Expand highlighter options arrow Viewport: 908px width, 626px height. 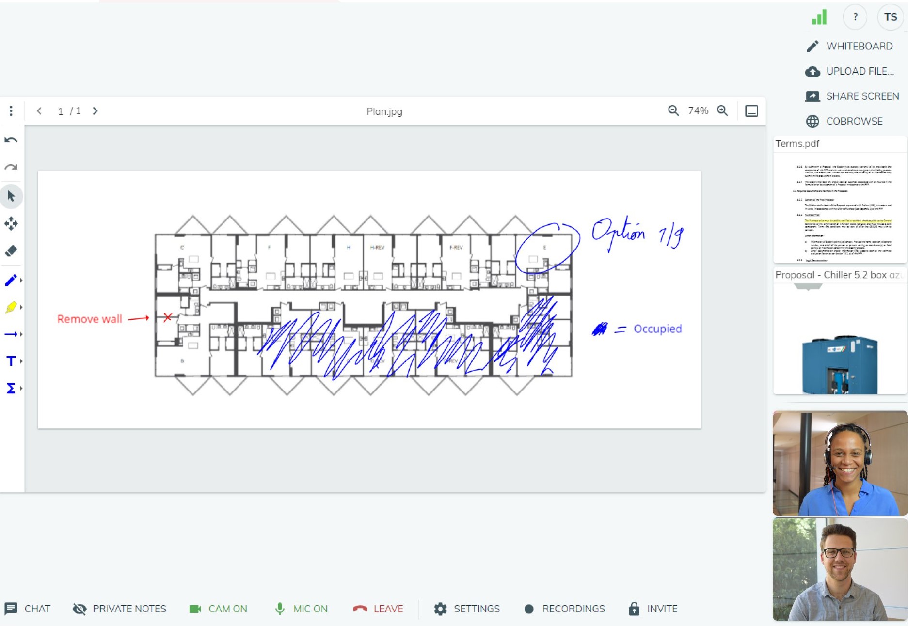[21, 307]
